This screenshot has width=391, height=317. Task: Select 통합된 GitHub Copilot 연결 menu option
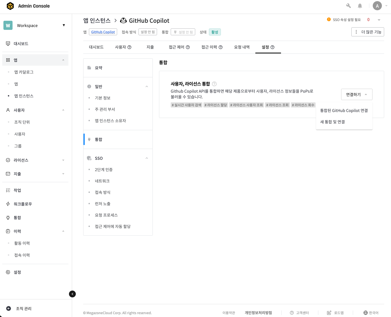(x=344, y=111)
